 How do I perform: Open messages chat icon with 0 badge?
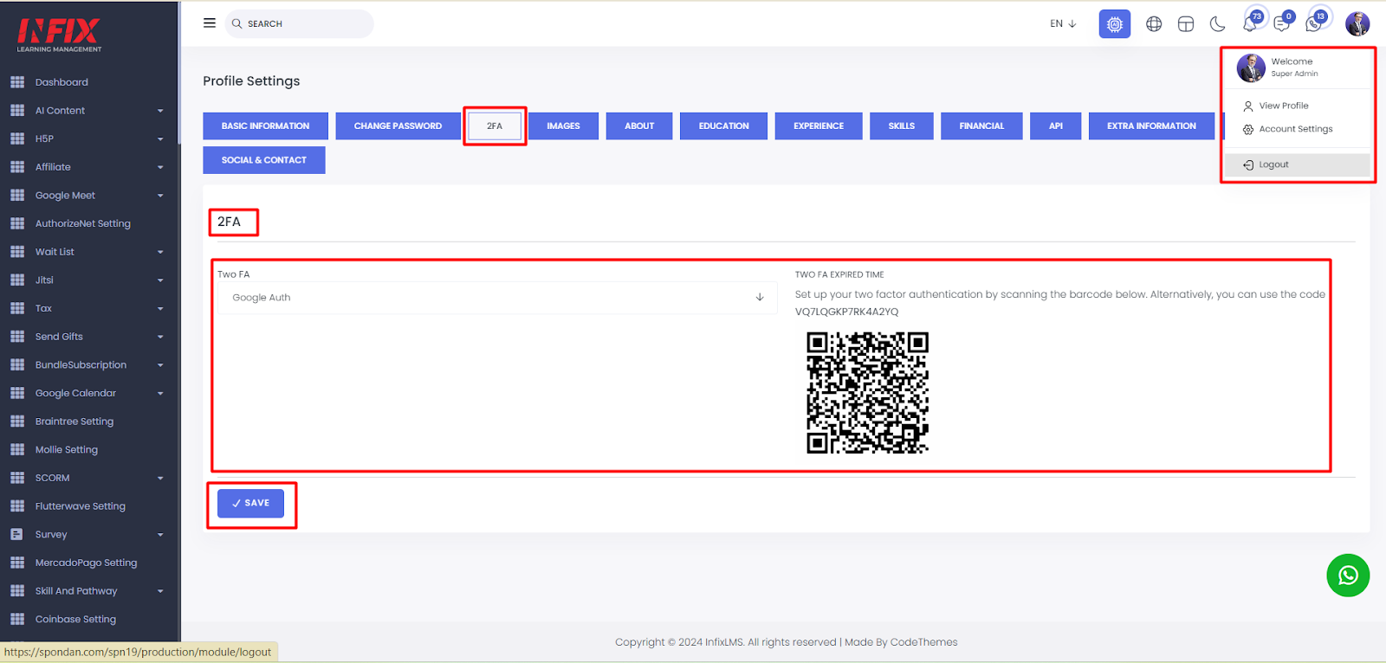coord(1283,23)
